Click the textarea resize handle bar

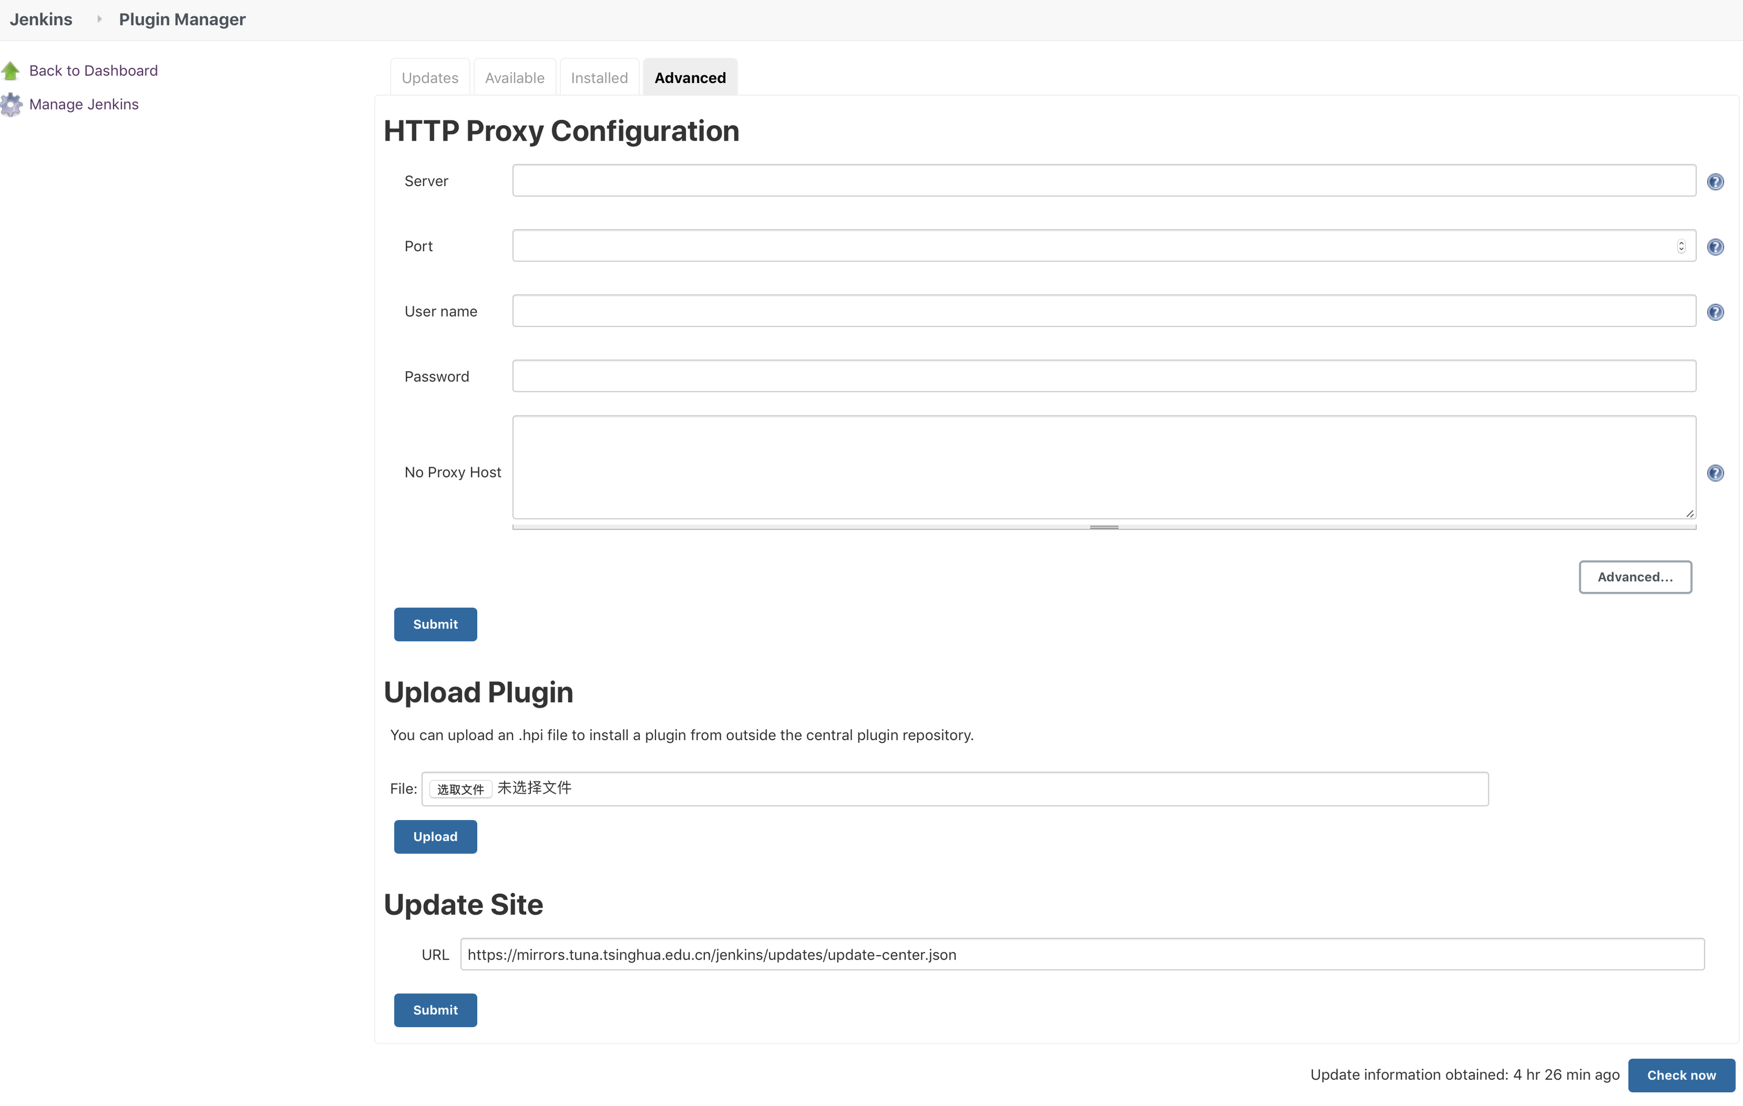tap(1104, 526)
